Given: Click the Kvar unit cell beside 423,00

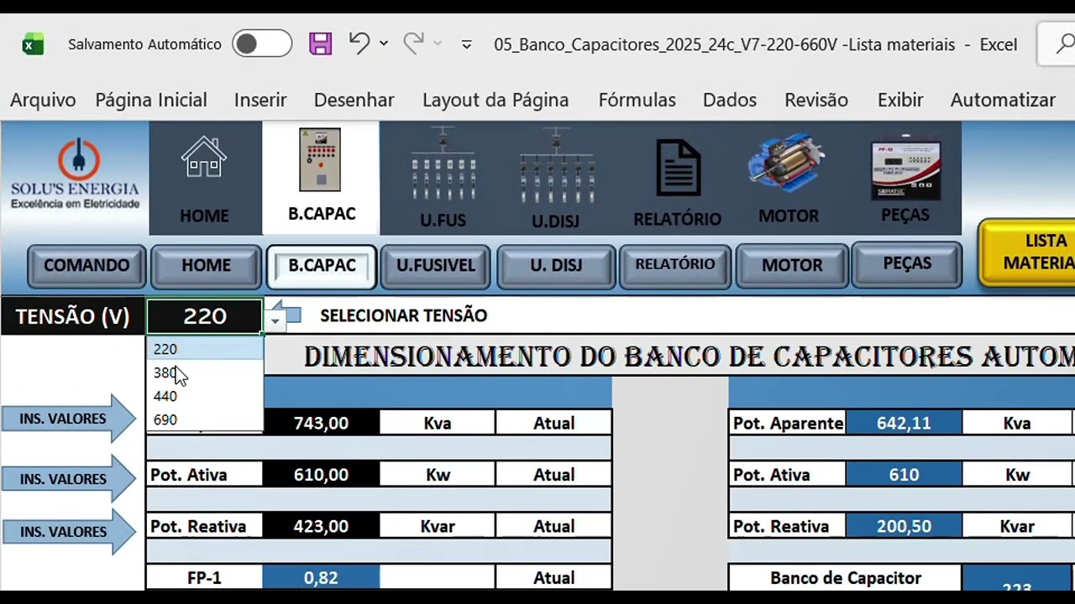Looking at the screenshot, I should coord(438,527).
